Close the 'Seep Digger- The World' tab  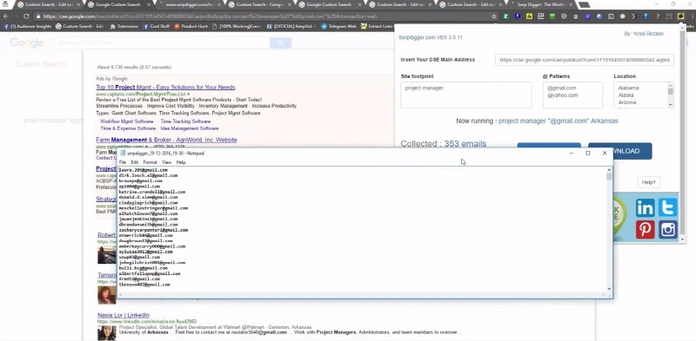click(572, 4)
